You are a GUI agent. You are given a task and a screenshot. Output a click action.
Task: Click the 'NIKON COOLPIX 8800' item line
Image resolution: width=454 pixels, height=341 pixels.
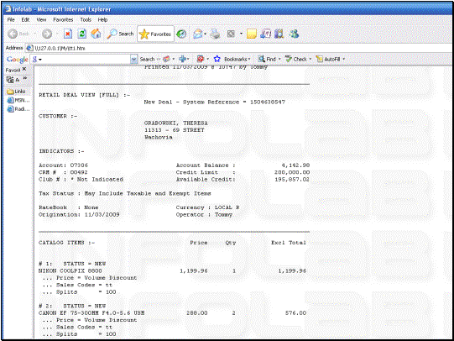70,271
